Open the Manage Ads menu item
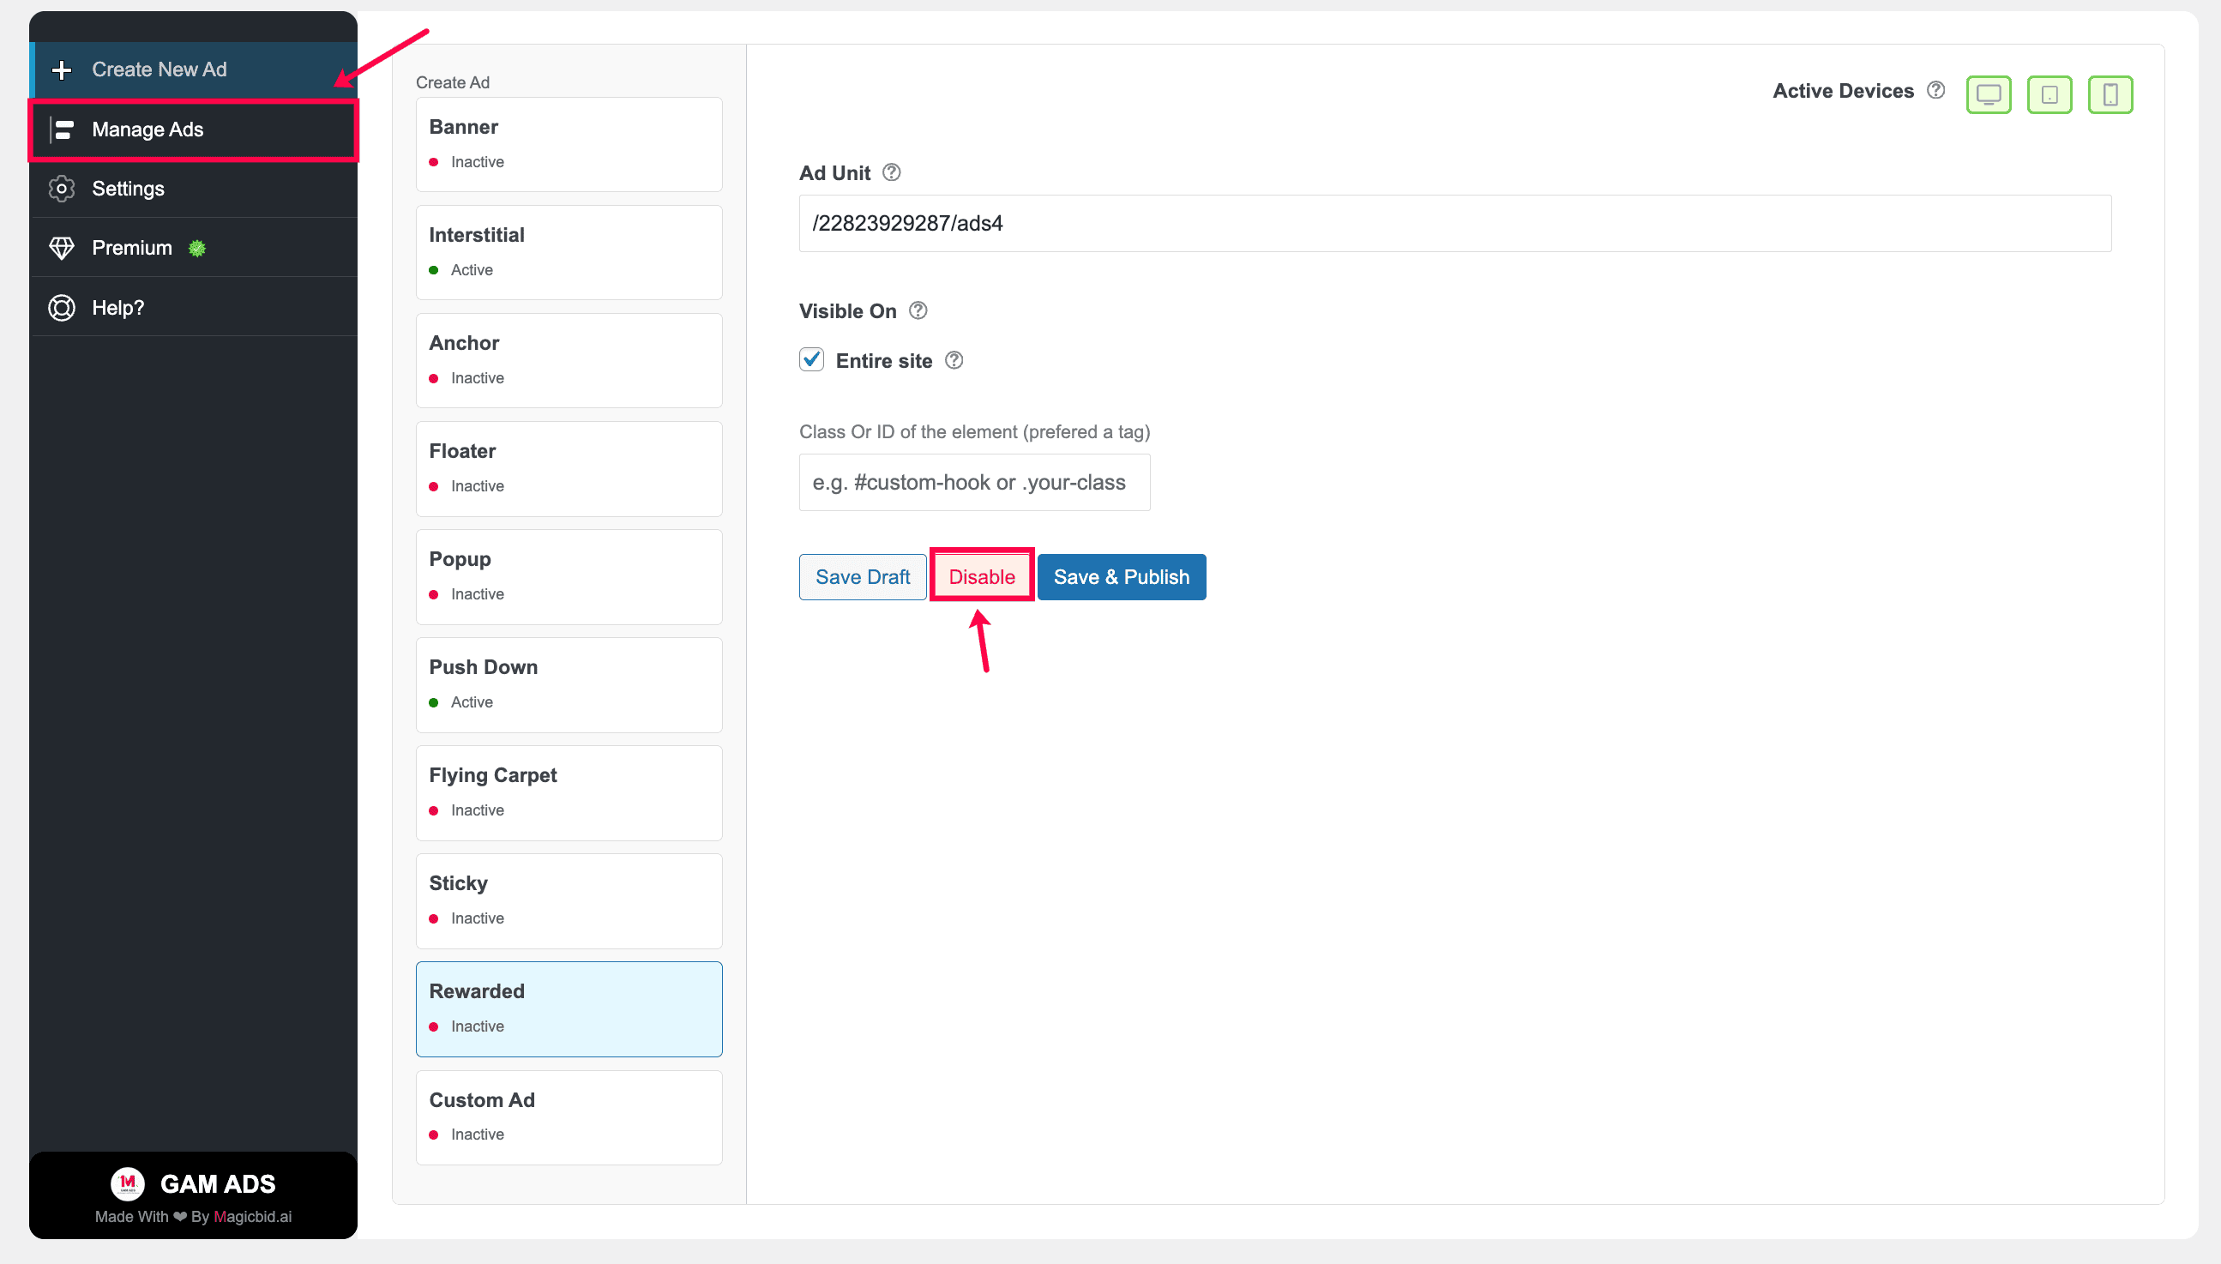Viewport: 2221px width, 1264px height. point(195,129)
